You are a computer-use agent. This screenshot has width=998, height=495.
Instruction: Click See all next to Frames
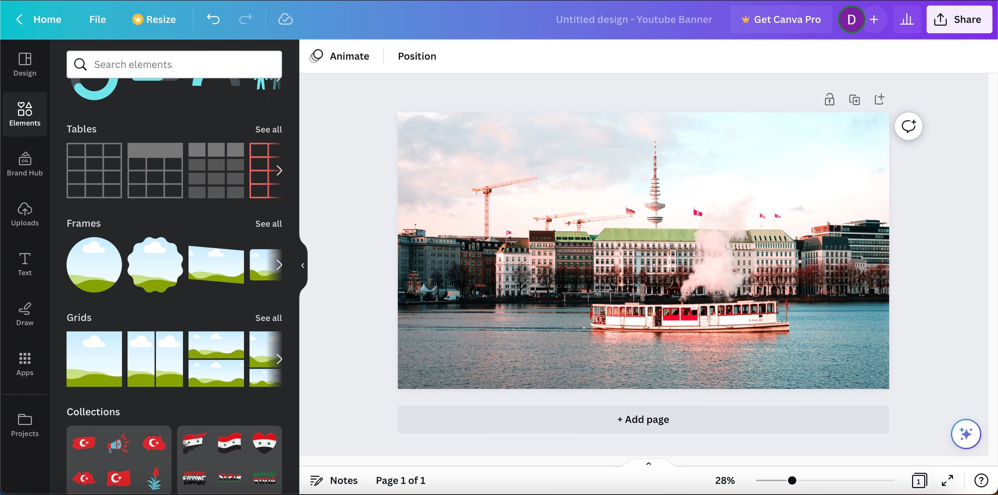pyautogui.click(x=269, y=224)
